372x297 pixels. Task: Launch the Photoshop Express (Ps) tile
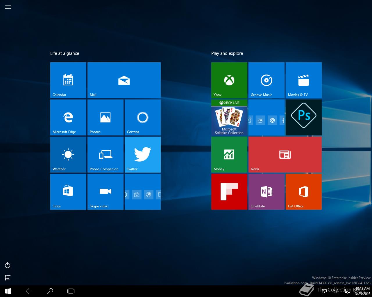(x=304, y=117)
